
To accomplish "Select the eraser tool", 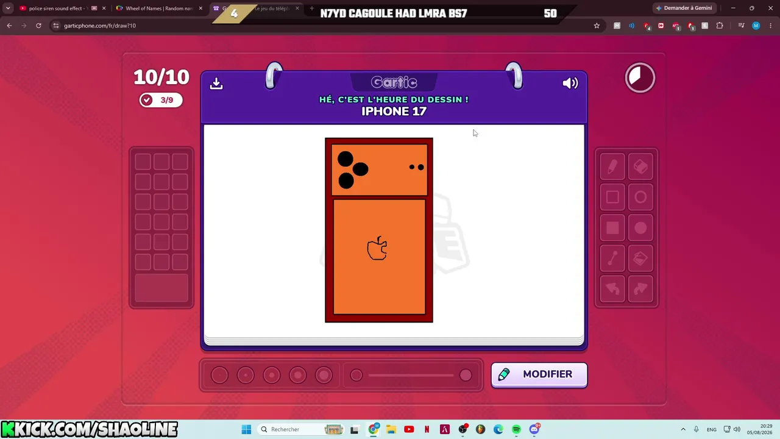I will pyautogui.click(x=640, y=167).
